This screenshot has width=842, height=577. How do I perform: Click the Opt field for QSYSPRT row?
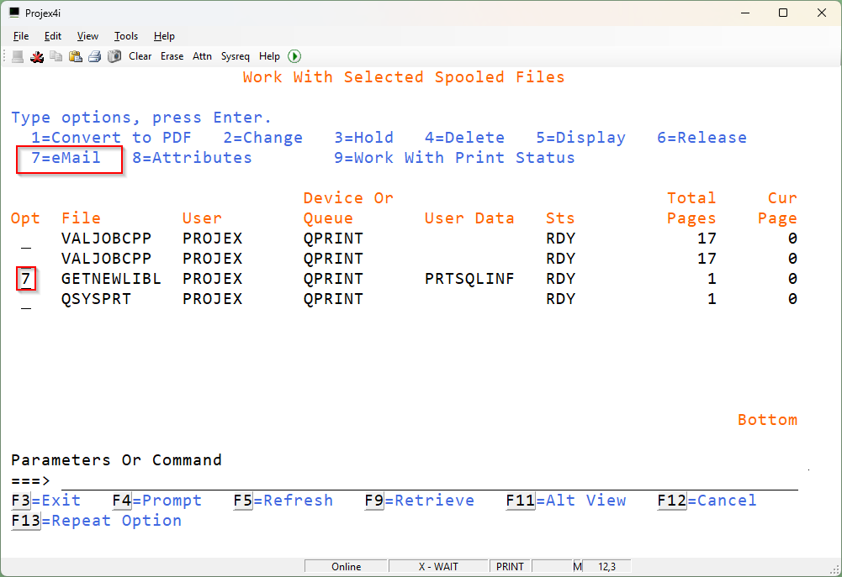(x=26, y=300)
